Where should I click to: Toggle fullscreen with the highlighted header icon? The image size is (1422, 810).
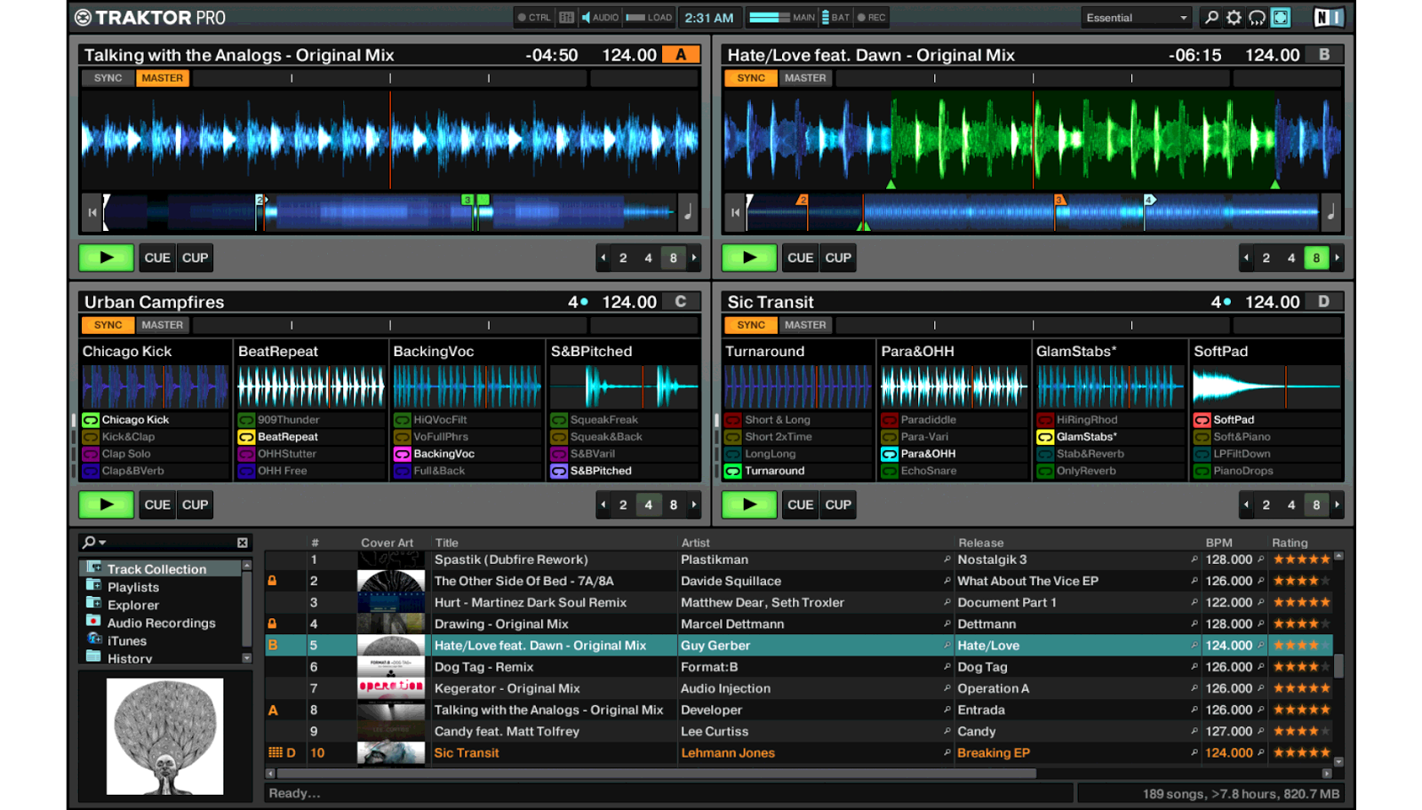click(x=1281, y=18)
